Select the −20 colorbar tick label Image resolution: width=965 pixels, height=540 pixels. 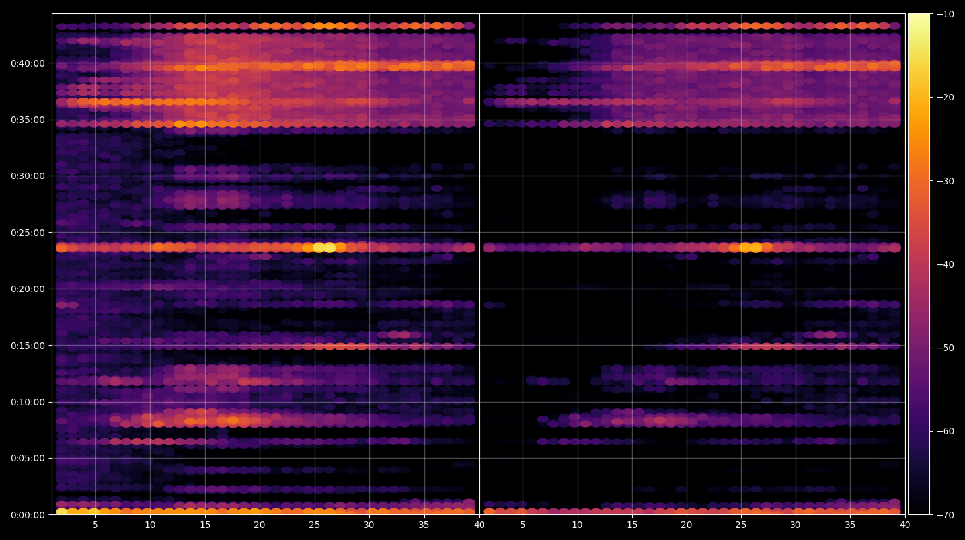click(945, 97)
